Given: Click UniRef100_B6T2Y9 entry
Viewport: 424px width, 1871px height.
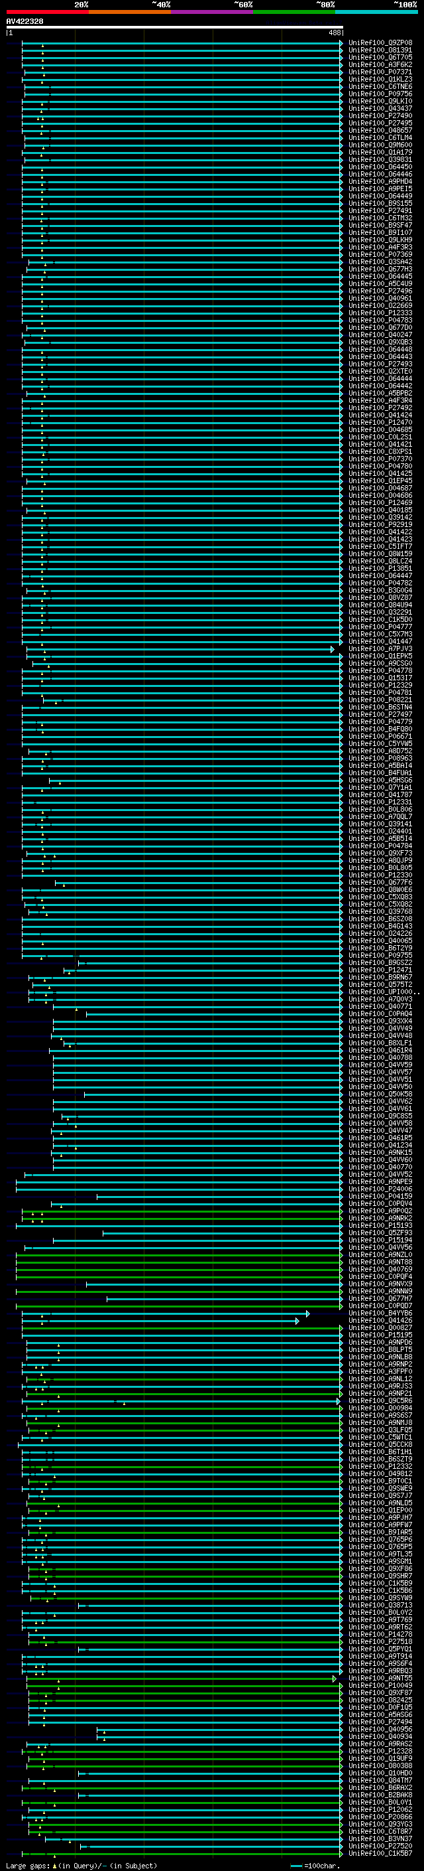Looking at the screenshot, I should [380, 948].
